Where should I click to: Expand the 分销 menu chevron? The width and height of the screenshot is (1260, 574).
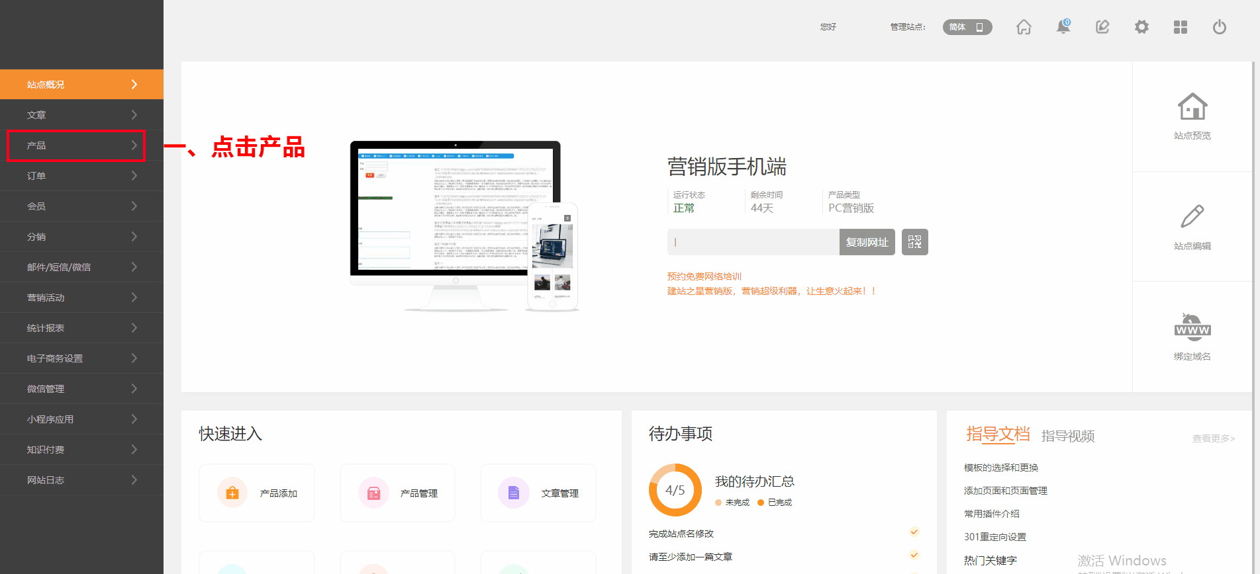[x=134, y=236]
